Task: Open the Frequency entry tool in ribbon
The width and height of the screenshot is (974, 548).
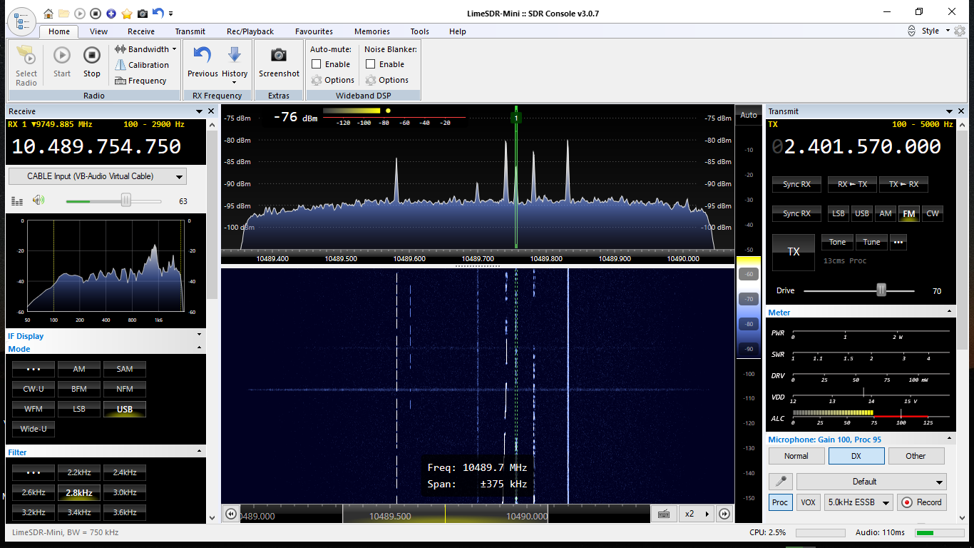Action: point(140,81)
